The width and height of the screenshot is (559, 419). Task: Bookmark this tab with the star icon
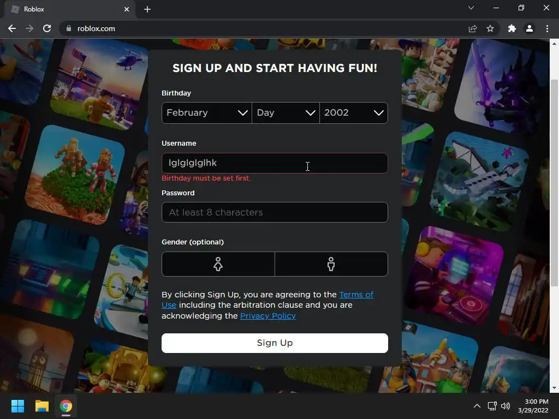pyautogui.click(x=490, y=28)
